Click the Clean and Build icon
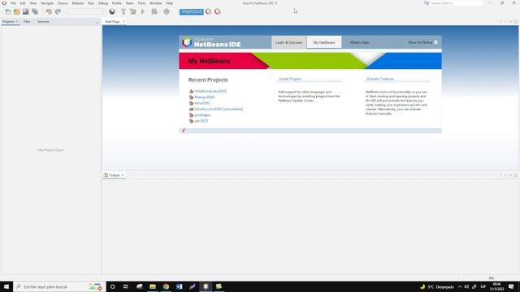Viewport: 520px width, 292px height. point(133,11)
